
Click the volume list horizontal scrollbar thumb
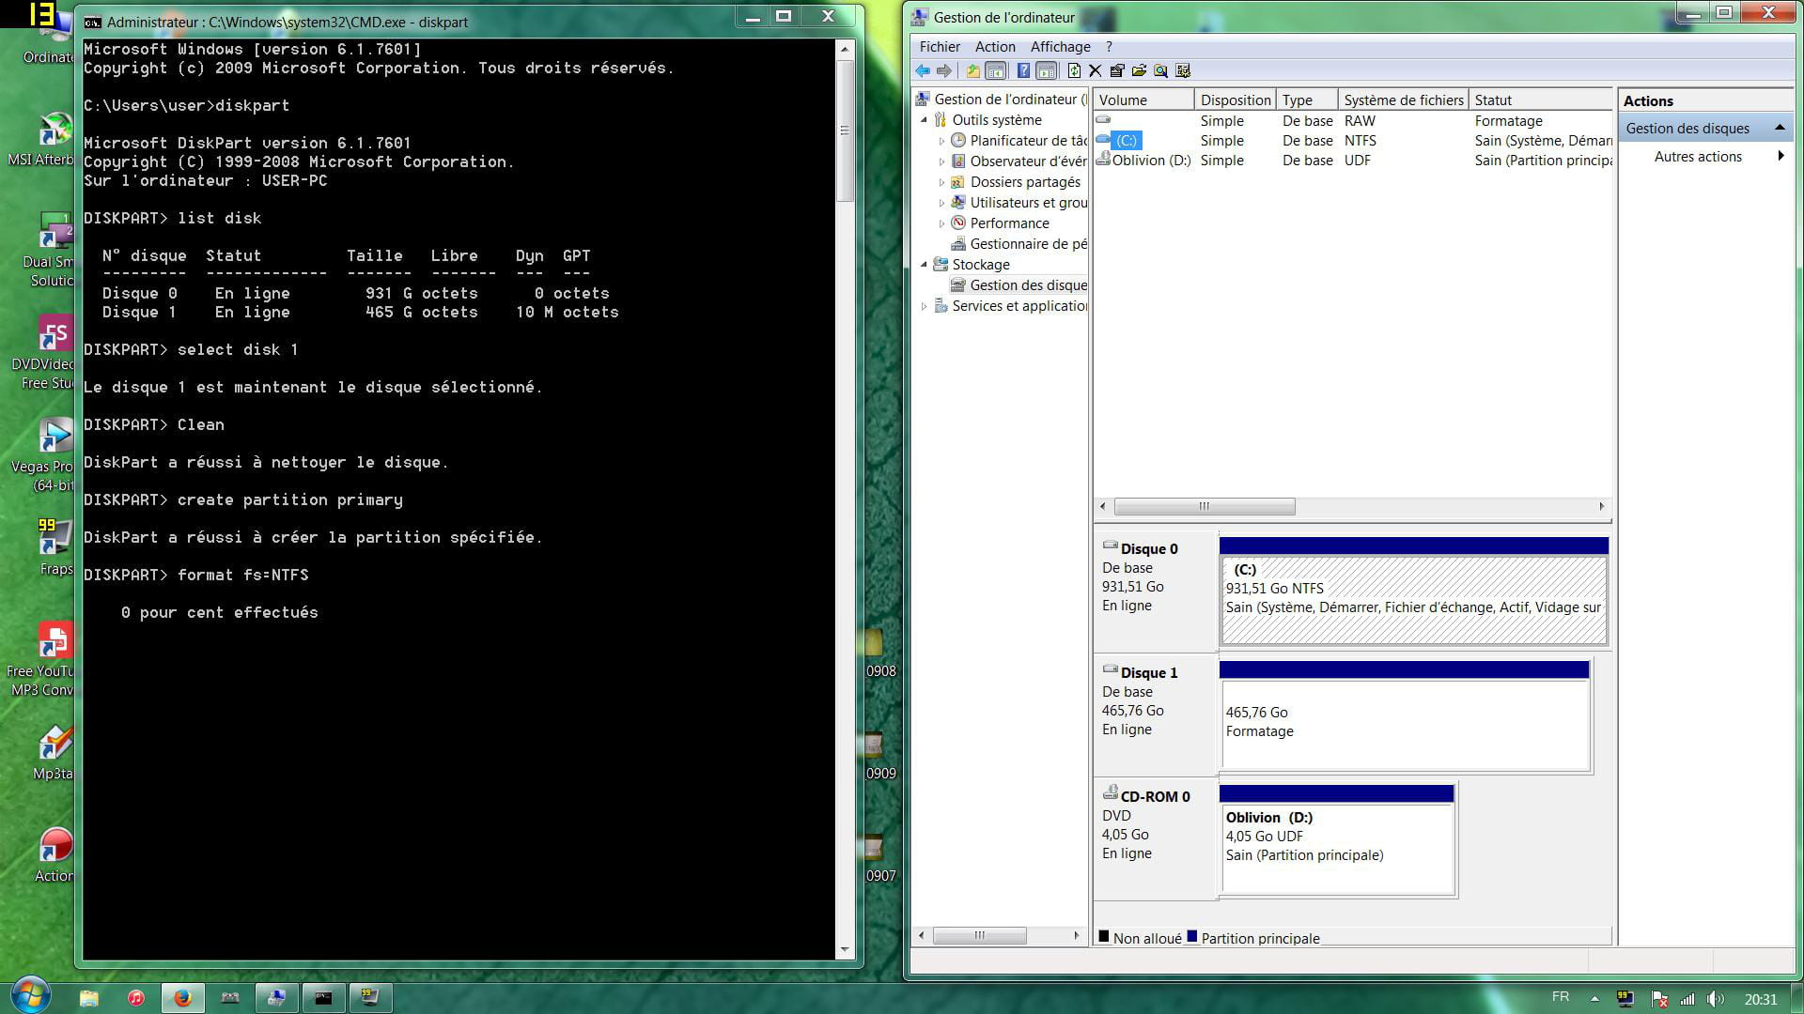click(x=1205, y=507)
